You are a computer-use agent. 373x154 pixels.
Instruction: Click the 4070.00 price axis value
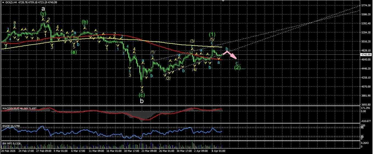click(366, 87)
